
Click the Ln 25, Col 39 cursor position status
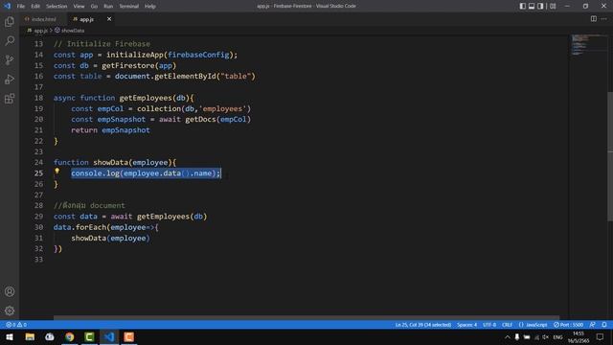click(x=423, y=325)
